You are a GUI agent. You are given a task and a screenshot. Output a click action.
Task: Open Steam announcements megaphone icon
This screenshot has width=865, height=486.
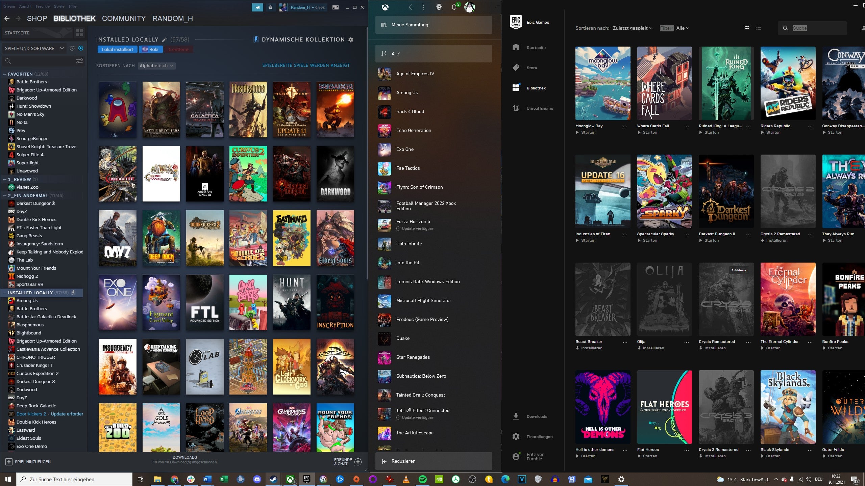(257, 7)
